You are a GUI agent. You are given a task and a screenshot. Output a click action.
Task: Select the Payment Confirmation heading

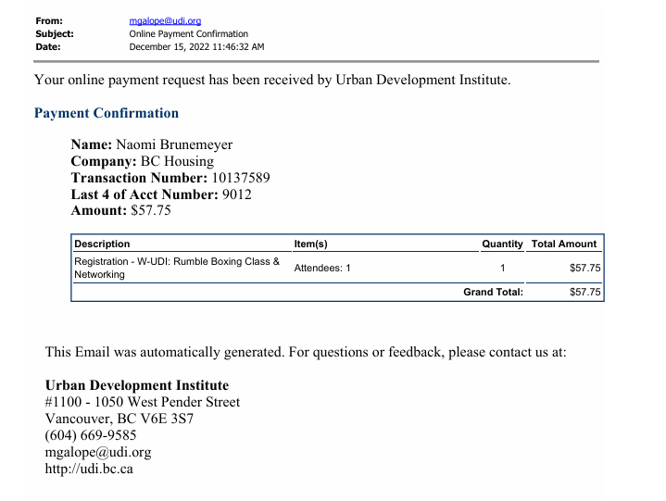point(107,113)
